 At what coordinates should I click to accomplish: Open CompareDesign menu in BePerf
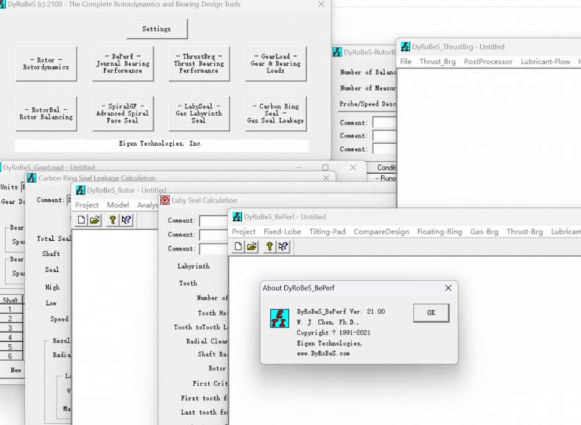coord(381,232)
